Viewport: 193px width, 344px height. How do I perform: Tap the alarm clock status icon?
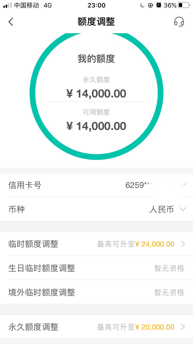click(x=159, y=5)
